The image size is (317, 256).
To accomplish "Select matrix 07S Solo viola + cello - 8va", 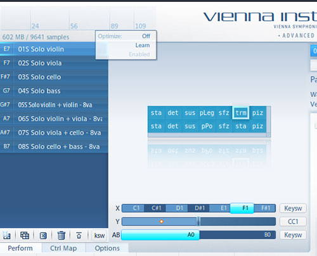I will (54, 132).
